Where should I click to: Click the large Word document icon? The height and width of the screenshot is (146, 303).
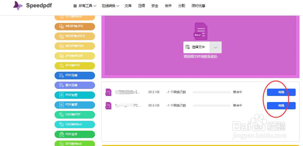coord(201,31)
